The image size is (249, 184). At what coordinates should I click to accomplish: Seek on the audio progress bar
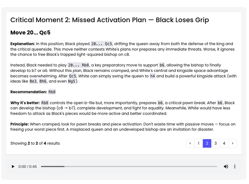tap(129, 167)
